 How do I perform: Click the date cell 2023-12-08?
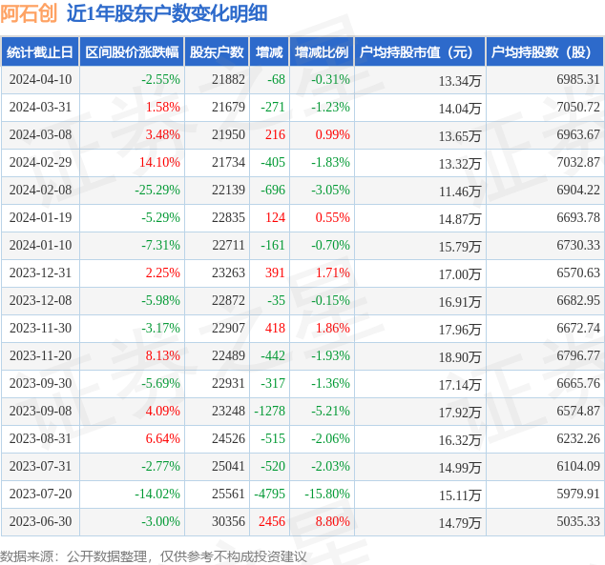(x=40, y=300)
